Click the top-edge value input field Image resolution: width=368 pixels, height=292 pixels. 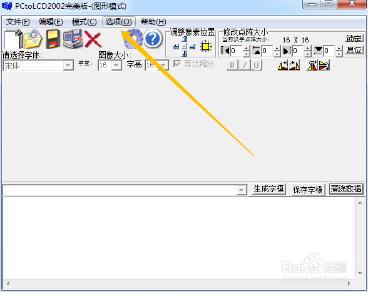267,51
